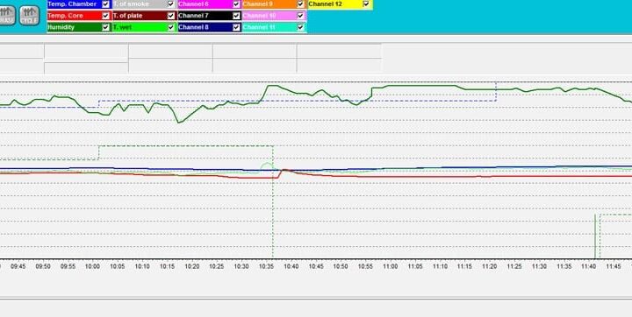The image size is (632, 317).
Task: Click the 11:40 time axis label
Action: (x=589, y=266)
